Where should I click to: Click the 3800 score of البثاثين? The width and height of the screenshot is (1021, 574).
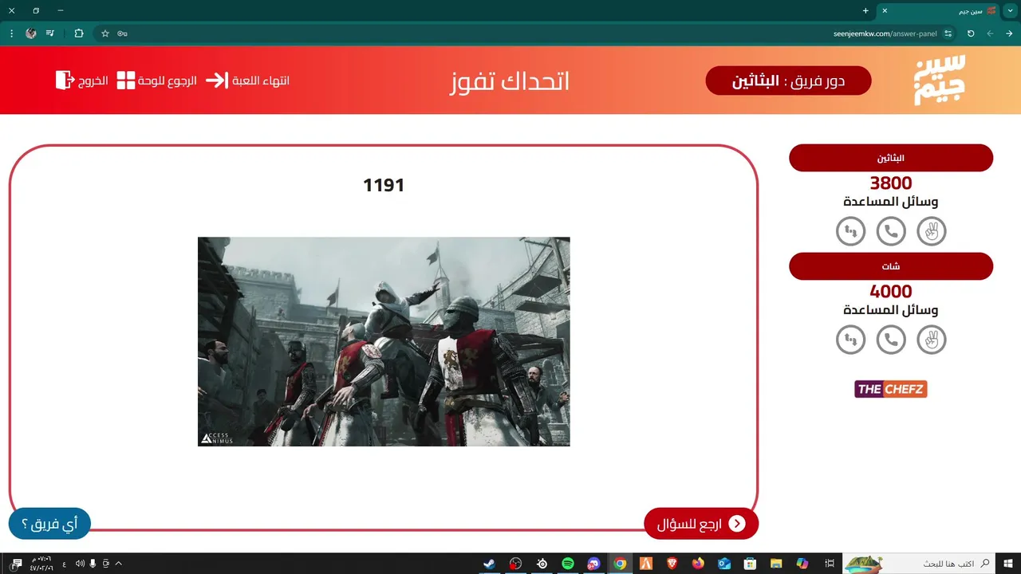click(x=891, y=183)
